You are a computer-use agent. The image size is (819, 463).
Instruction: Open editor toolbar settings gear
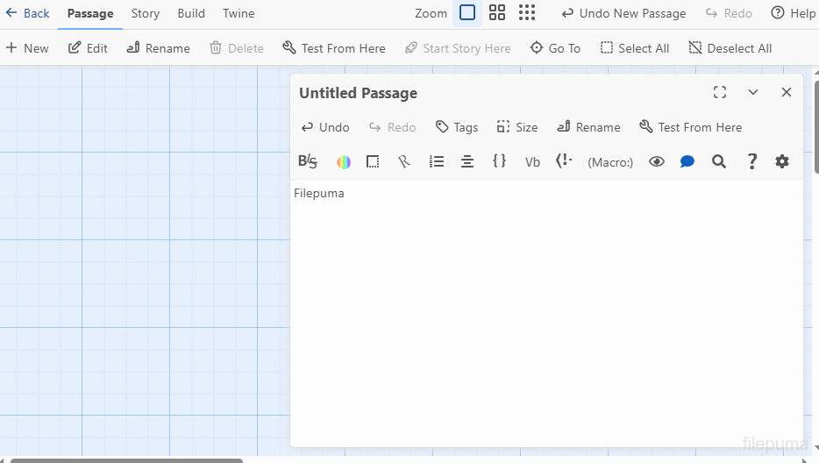click(x=782, y=161)
